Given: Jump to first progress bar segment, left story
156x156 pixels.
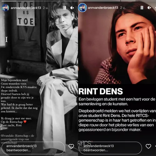Looking at the screenshot, I should (x=8, y=1).
